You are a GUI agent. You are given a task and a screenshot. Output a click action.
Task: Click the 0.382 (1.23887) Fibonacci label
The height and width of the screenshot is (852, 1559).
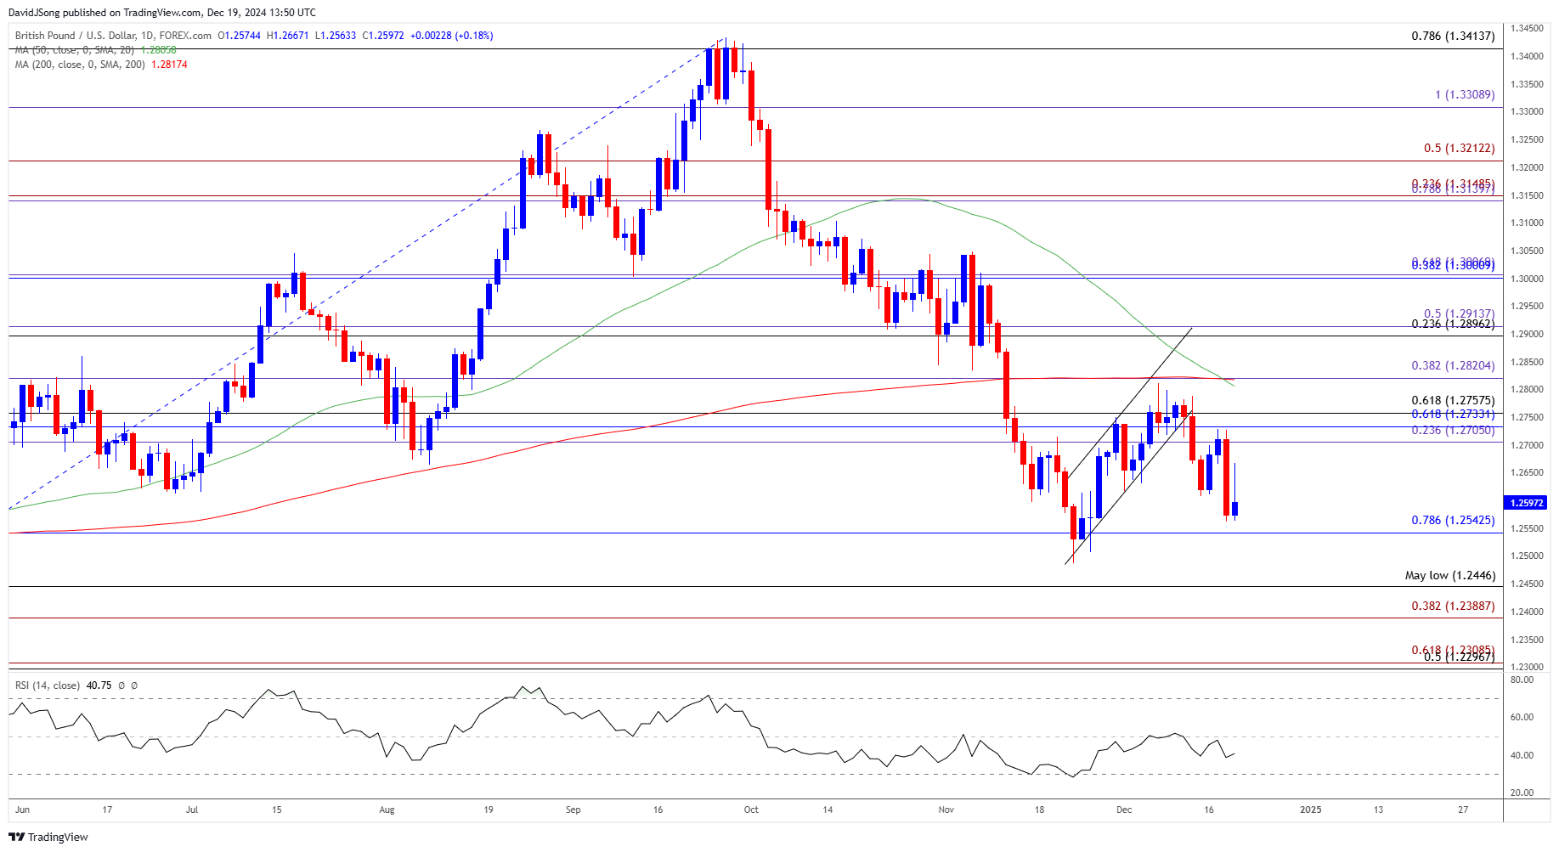(x=1453, y=606)
